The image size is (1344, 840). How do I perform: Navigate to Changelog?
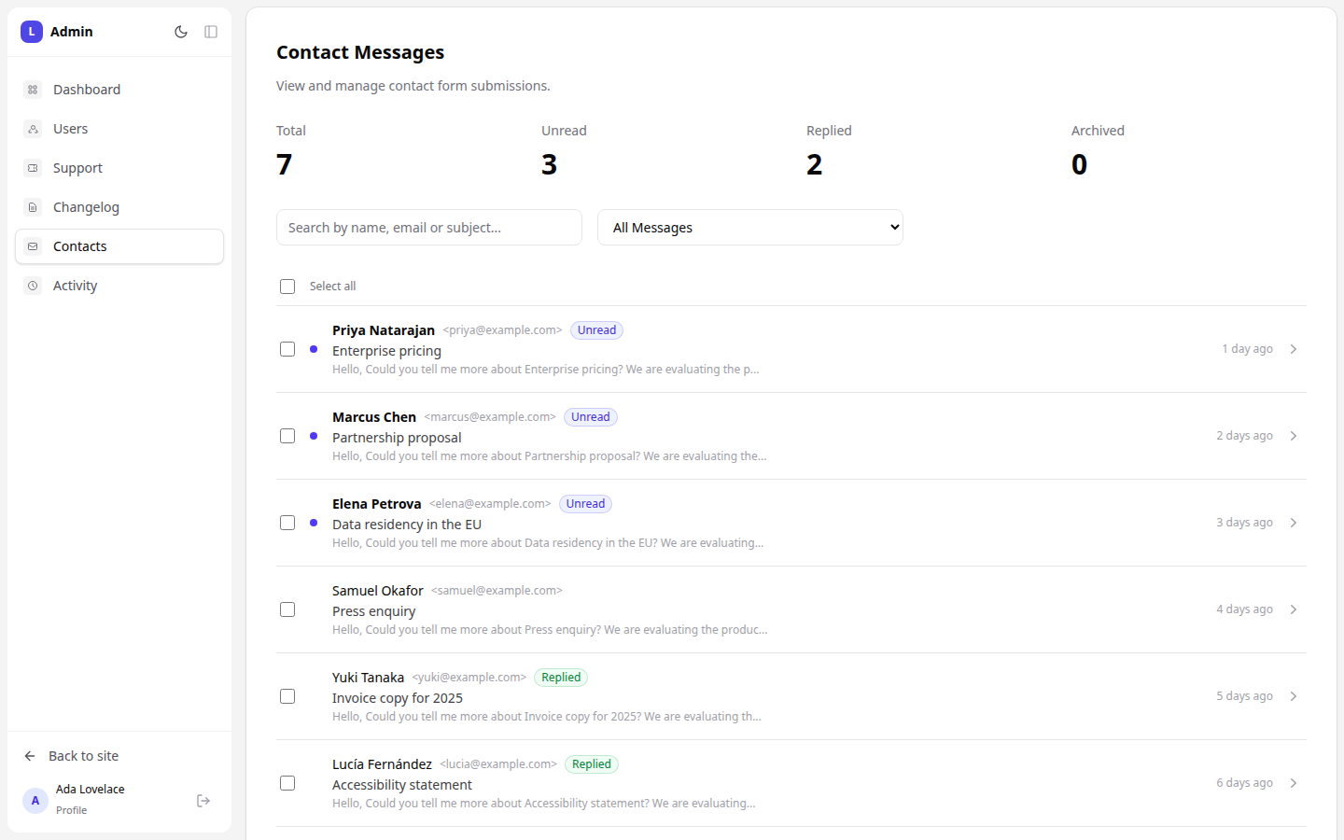(119, 207)
